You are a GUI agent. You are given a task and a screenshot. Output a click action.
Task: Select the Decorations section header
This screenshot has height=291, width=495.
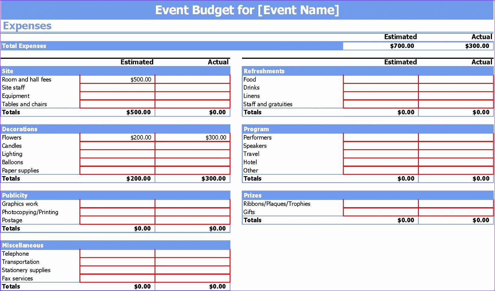(19, 129)
